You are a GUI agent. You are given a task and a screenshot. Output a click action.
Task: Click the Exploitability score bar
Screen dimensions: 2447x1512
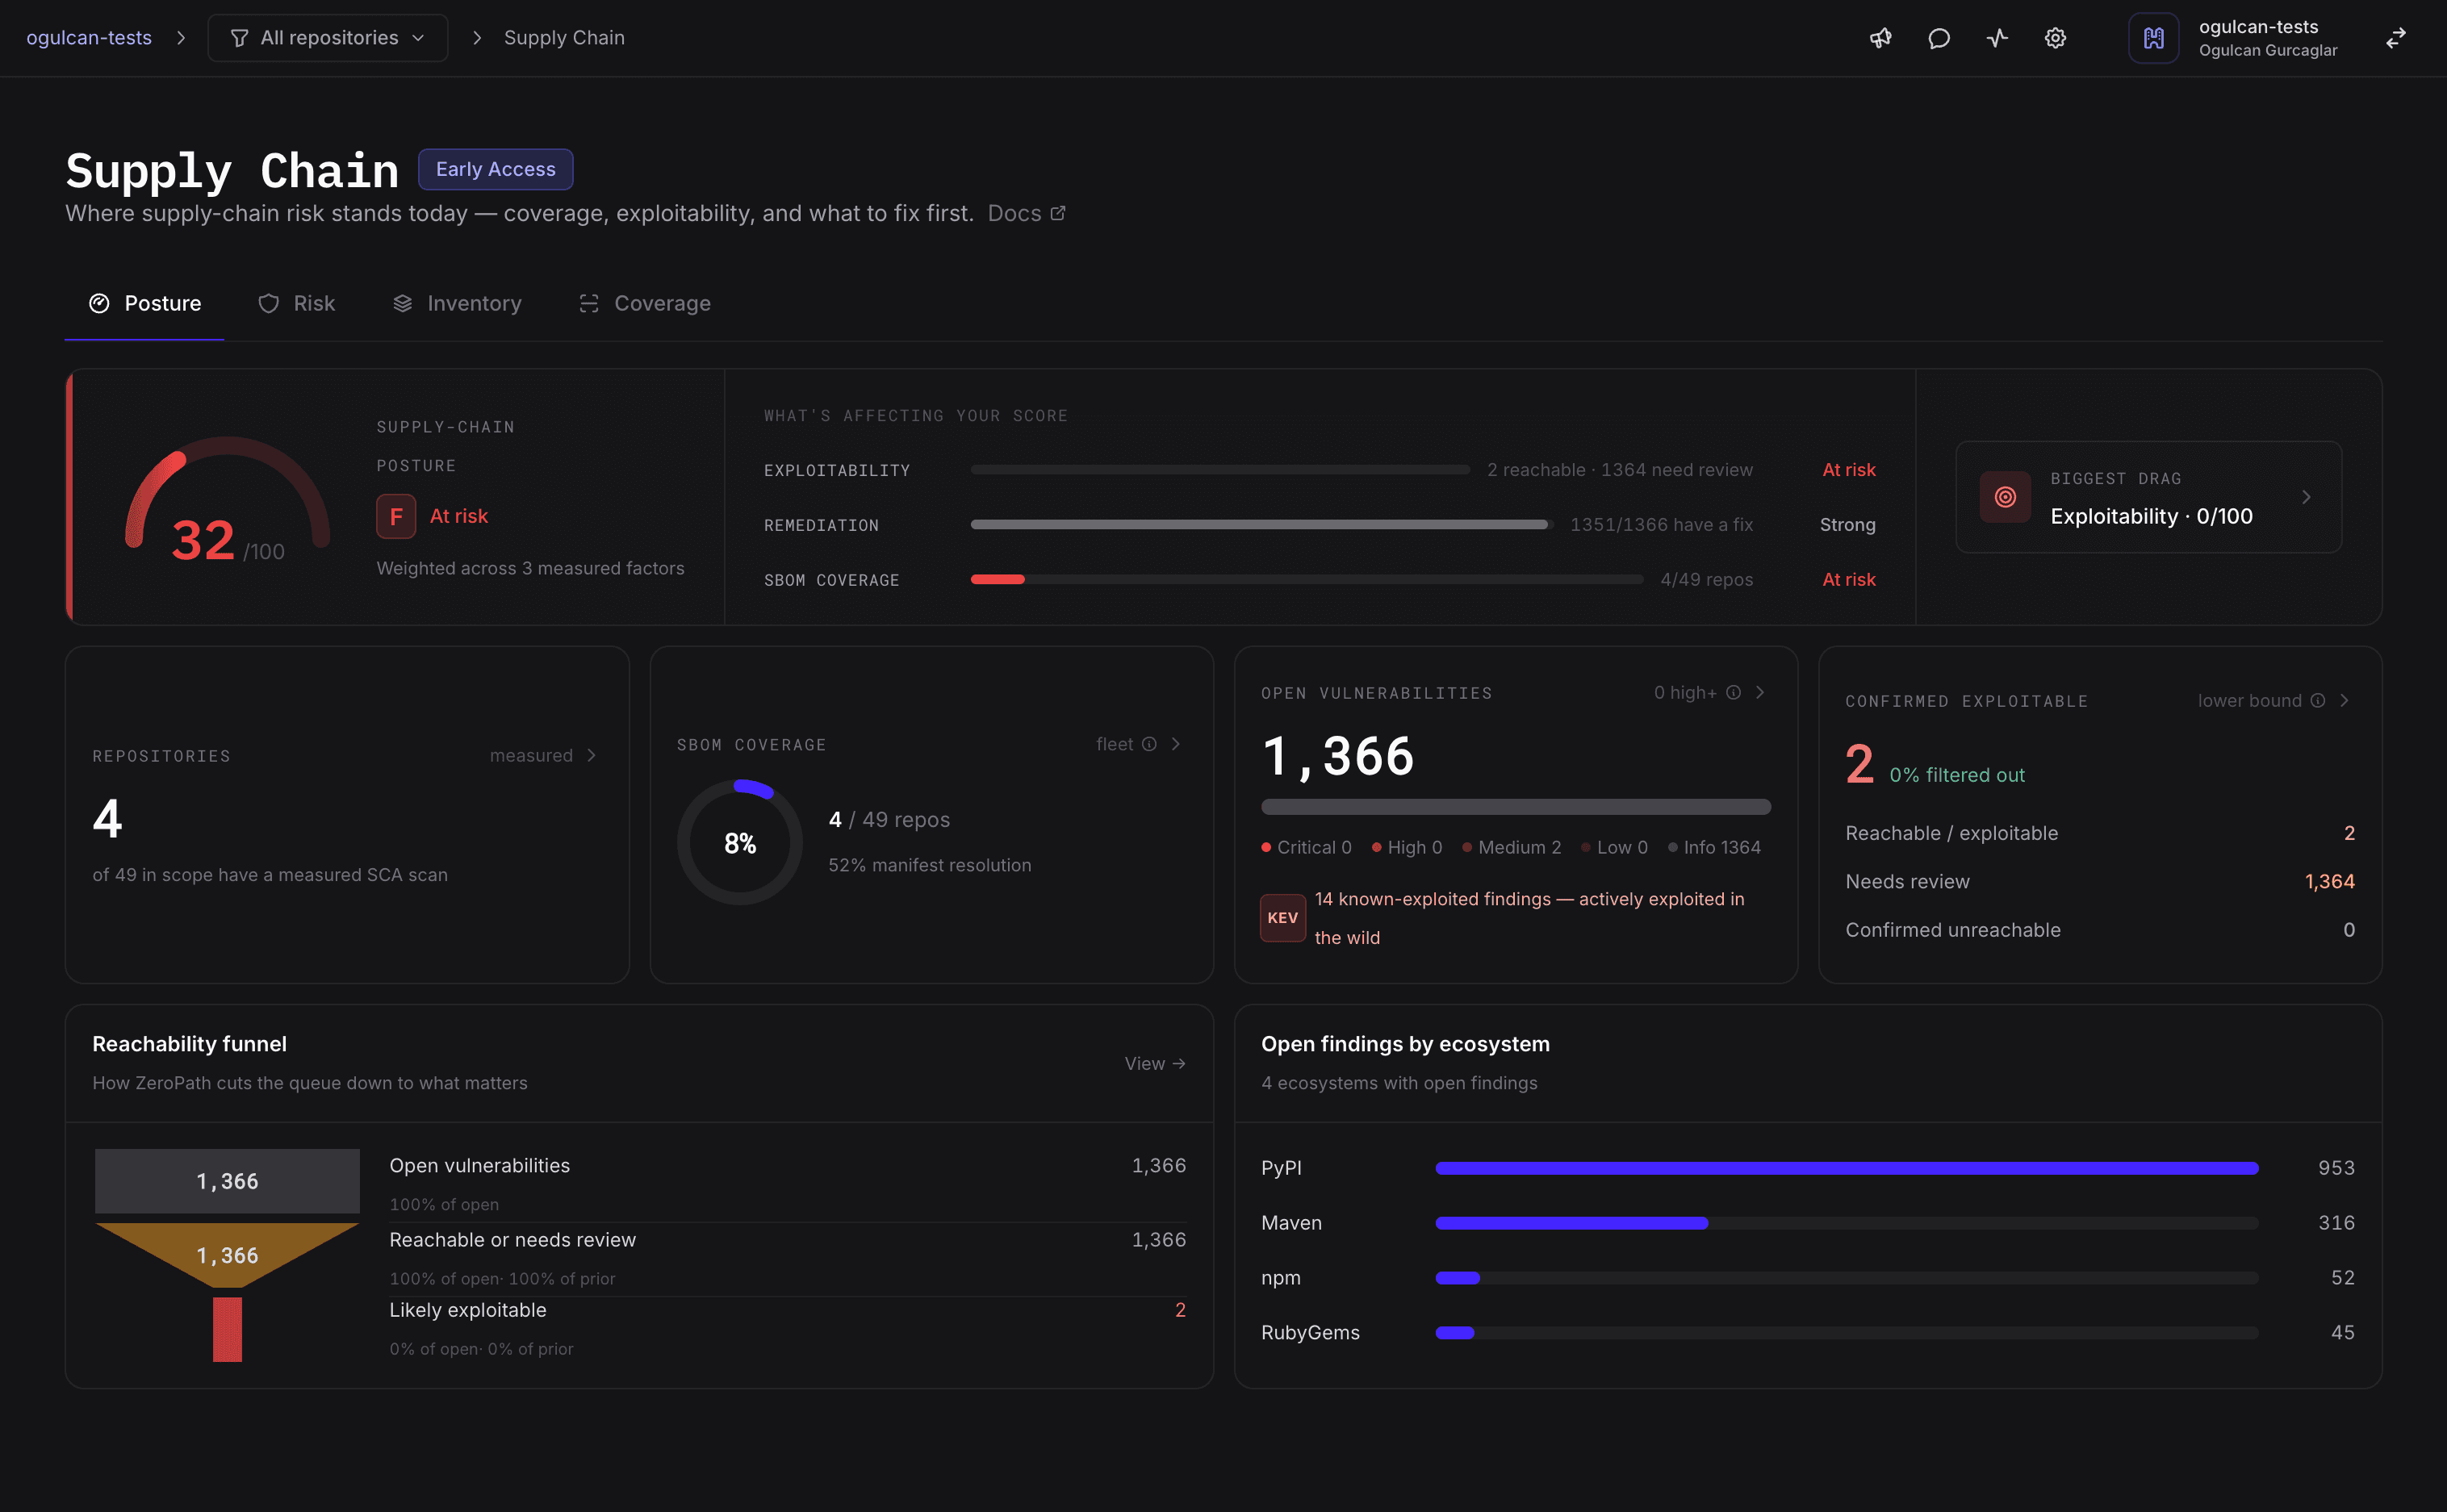[x=1220, y=470]
